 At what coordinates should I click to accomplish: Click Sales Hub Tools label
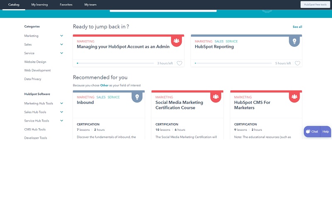point(35,112)
